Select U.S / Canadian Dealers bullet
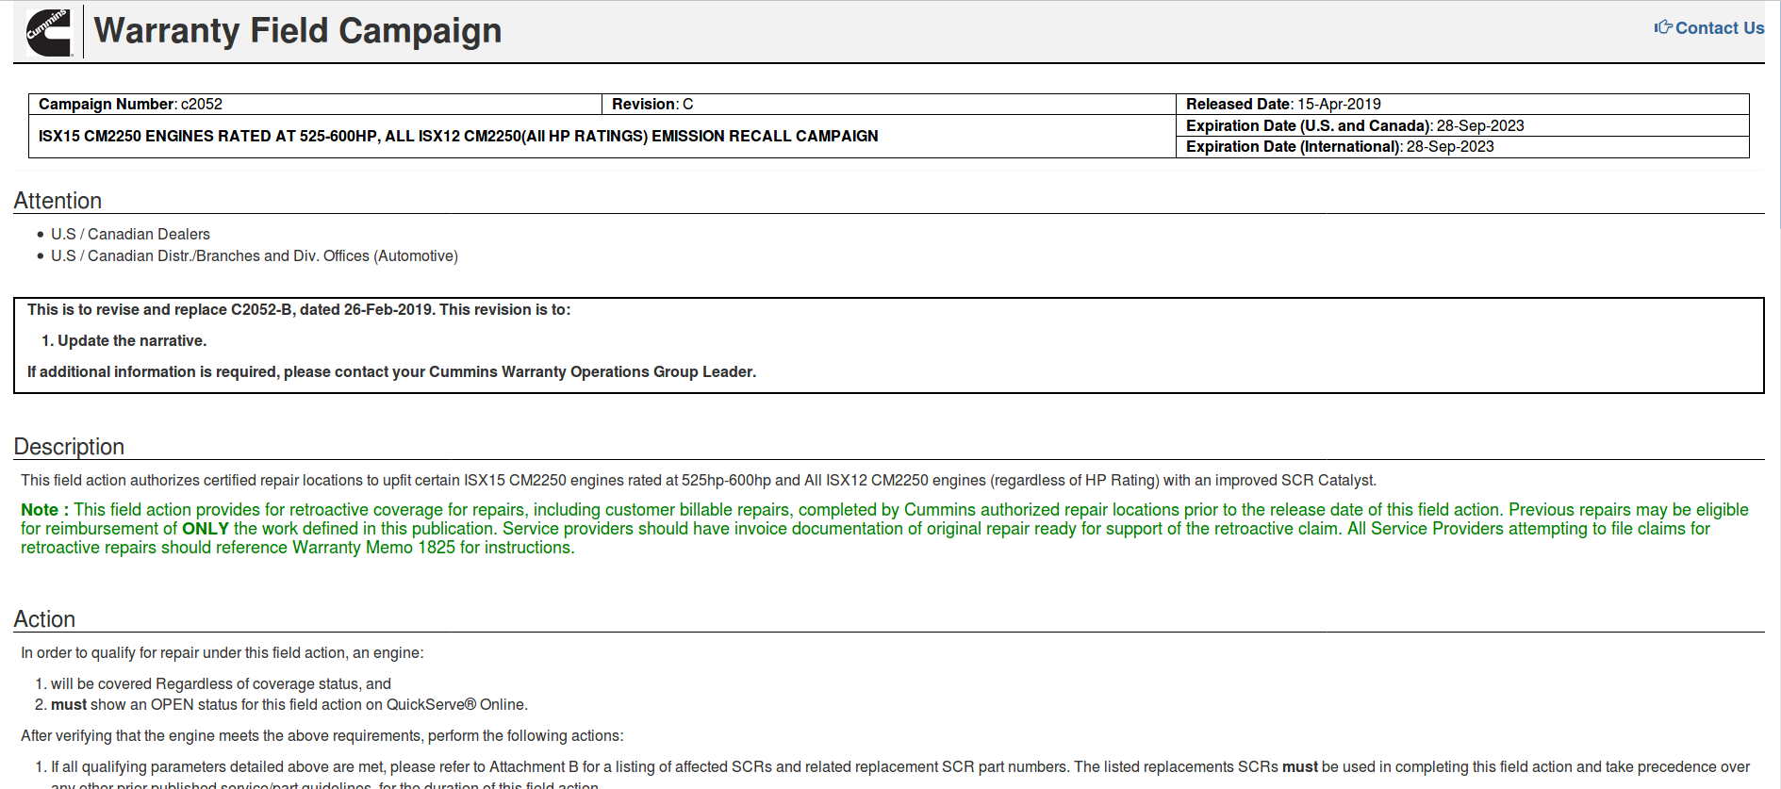 coord(130,234)
